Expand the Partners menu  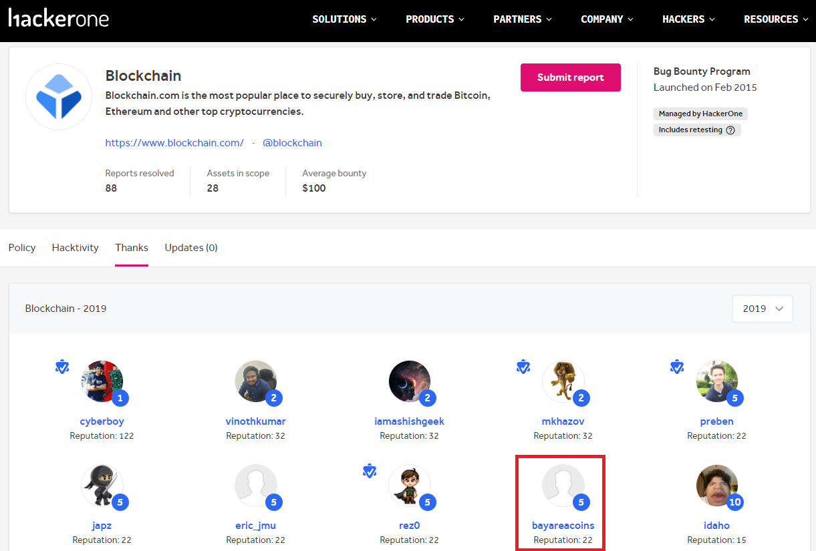tap(523, 19)
